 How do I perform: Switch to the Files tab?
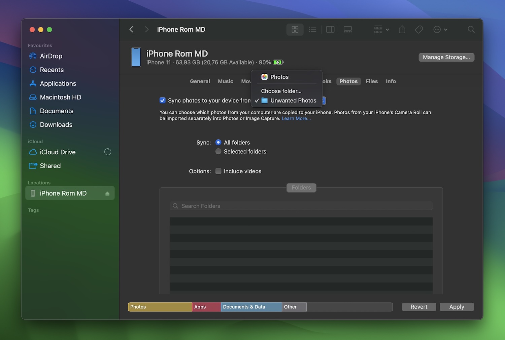372,81
